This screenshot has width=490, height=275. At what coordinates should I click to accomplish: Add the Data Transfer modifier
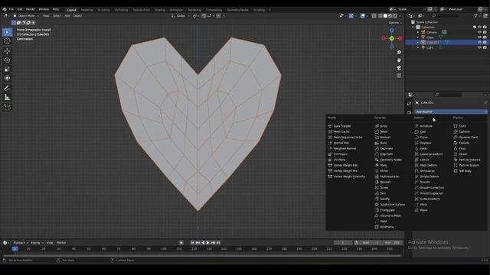click(342, 126)
